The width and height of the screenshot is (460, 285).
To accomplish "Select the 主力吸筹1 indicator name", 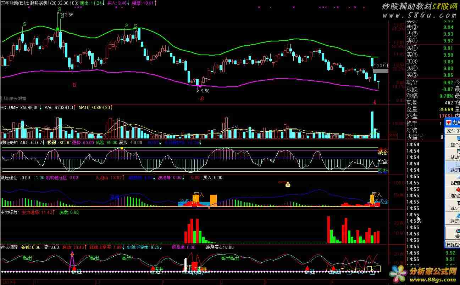I will (x=10, y=212).
